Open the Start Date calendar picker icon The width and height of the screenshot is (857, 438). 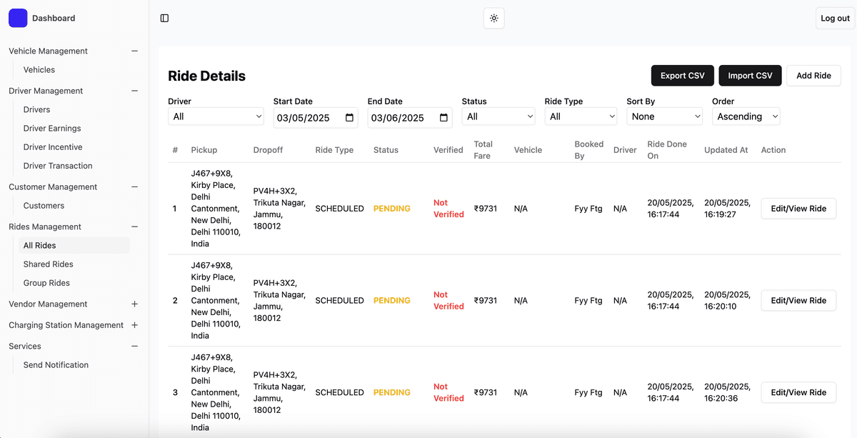click(x=350, y=116)
